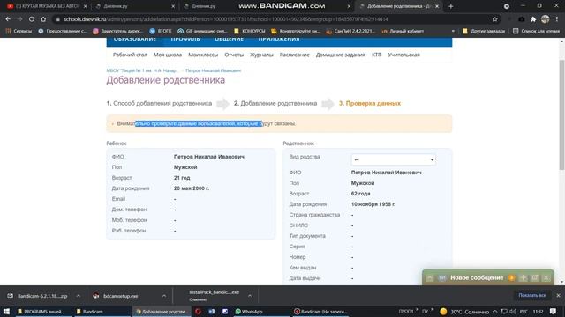Open the GIF анимацию bookmark
This screenshot has height=317, width=565.
click(202, 32)
